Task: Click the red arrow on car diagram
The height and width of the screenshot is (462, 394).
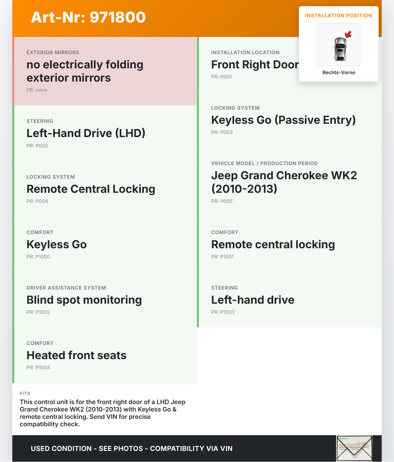Action: point(348,34)
